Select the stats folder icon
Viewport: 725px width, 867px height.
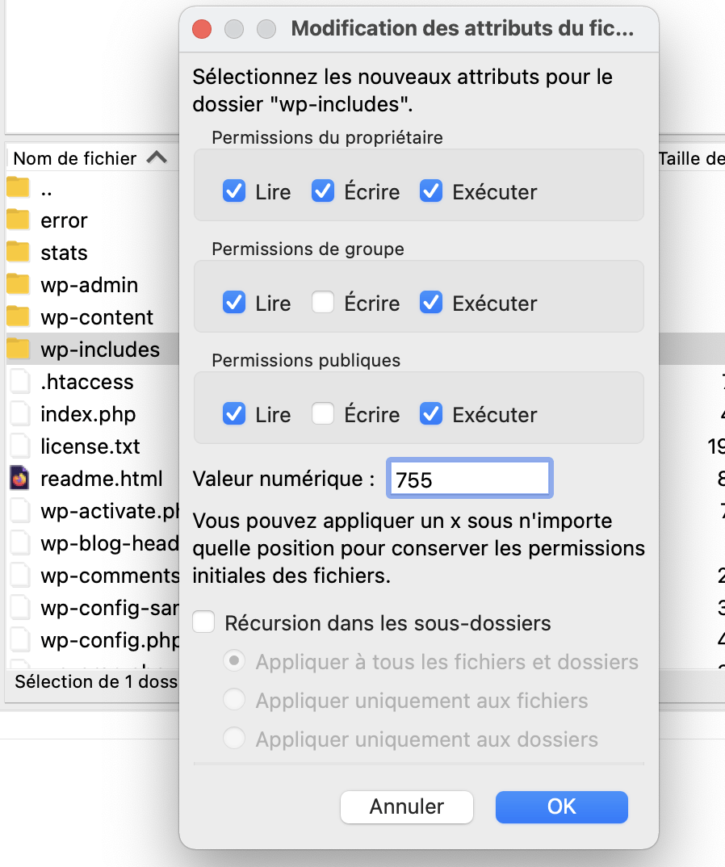[x=18, y=252]
